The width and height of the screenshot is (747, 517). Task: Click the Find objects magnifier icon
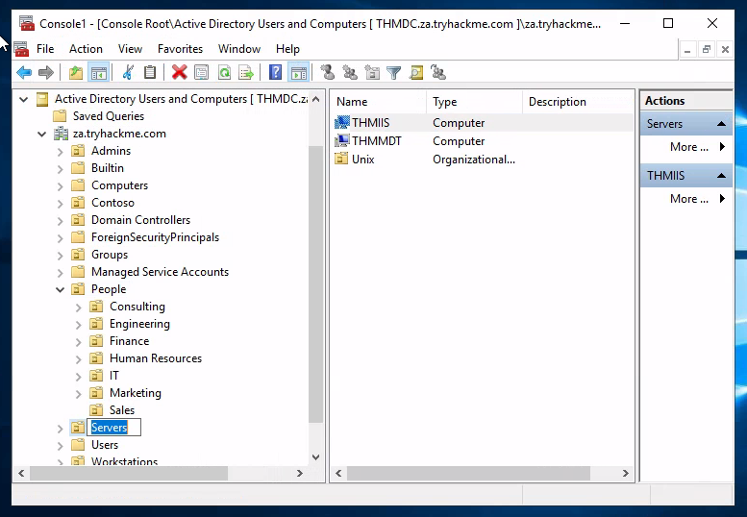click(x=416, y=73)
